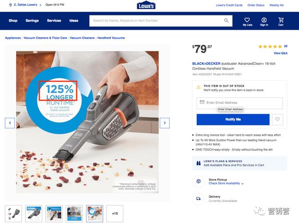The height and width of the screenshot is (224, 299).
Task: Expand C. Dallas Lowe's store chevron
Action: pyautogui.click(x=40, y=5)
